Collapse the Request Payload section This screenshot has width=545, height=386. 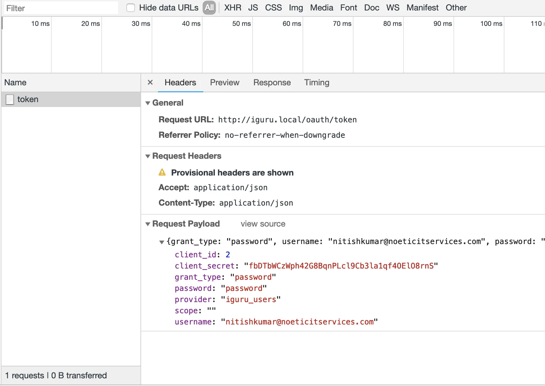[x=148, y=224]
